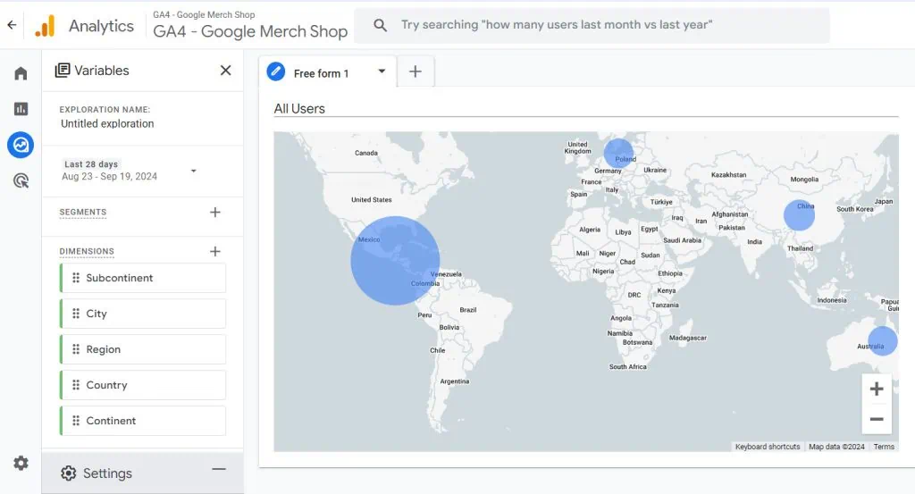Screen dimensions: 915x494
Task: Click the Map data ©2024 text
Action: coord(836,447)
